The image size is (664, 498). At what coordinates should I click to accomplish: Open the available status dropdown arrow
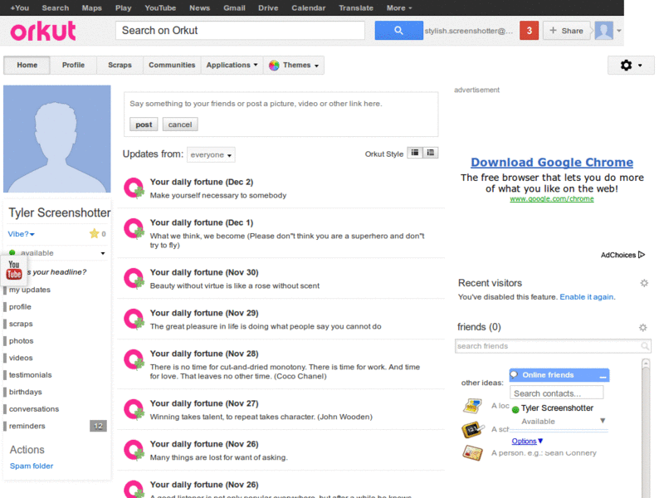103,253
